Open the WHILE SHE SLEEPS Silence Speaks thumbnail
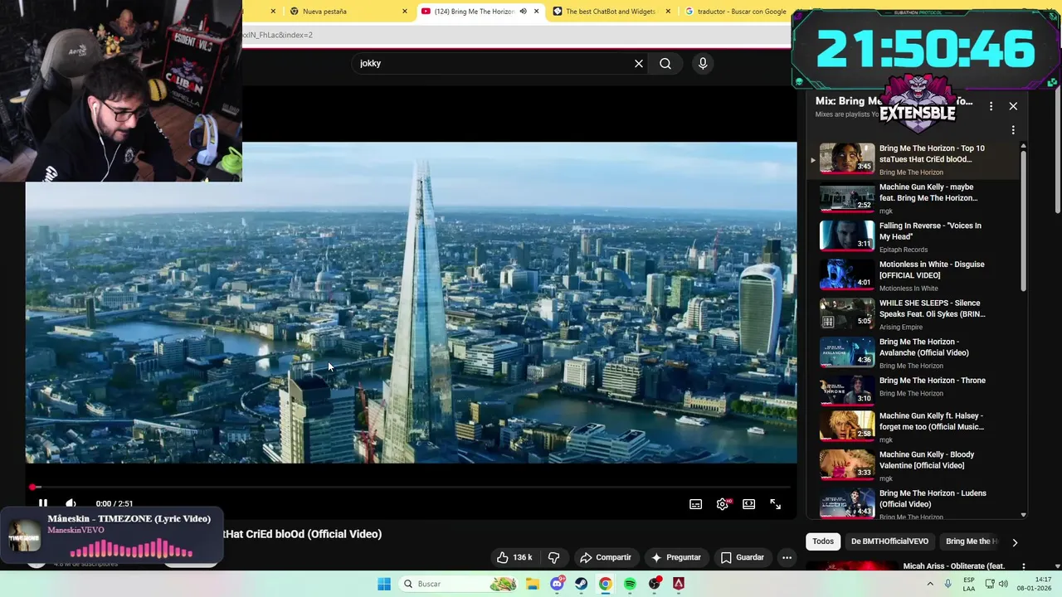This screenshot has width=1062, height=597. pyautogui.click(x=847, y=313)
